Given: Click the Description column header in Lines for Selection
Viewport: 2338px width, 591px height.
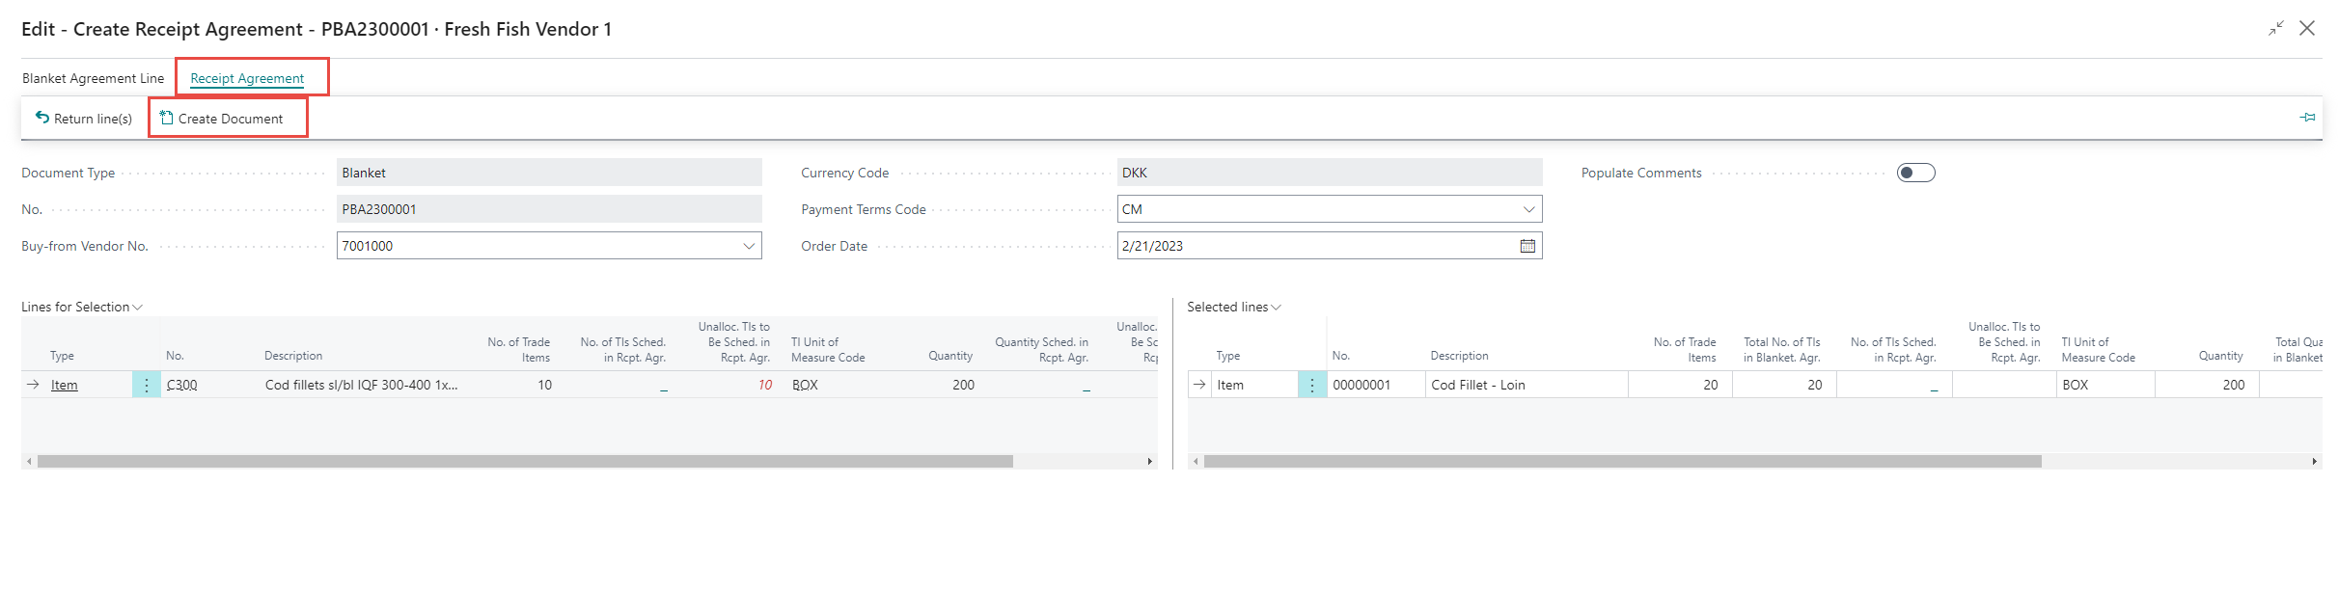Looking at the screenshot, I should pyautogui.click(x=293, y=356).
